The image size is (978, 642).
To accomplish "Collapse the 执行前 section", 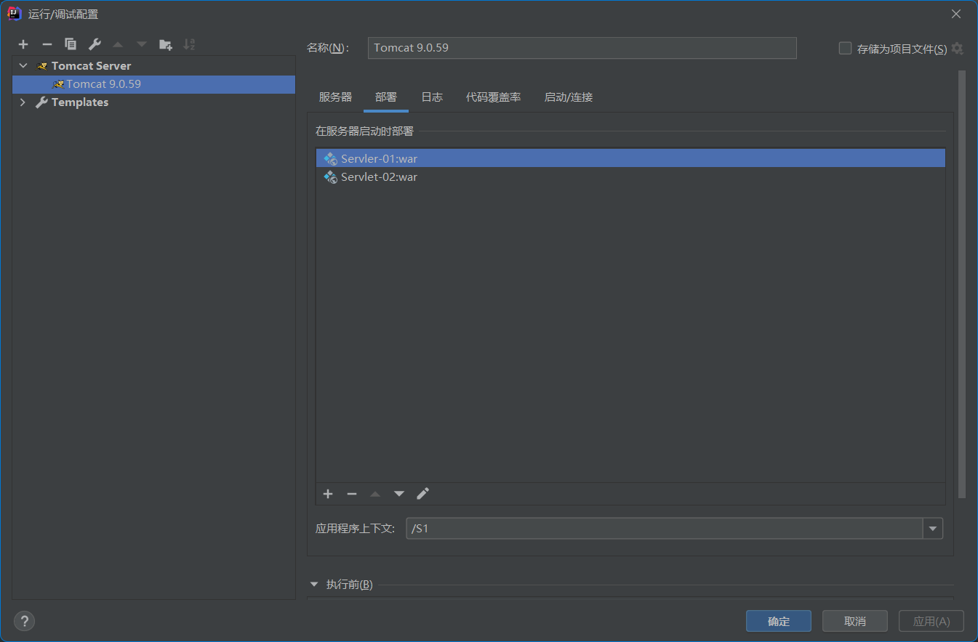I will click(314, 585).
